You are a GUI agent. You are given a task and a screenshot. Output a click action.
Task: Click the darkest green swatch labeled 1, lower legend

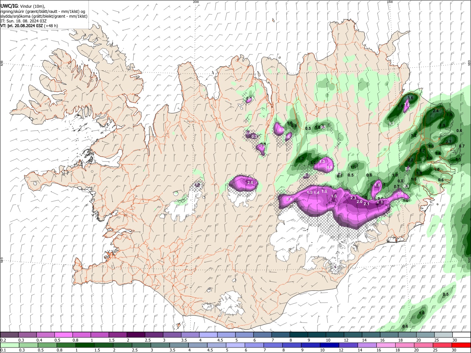click(85, 345)
